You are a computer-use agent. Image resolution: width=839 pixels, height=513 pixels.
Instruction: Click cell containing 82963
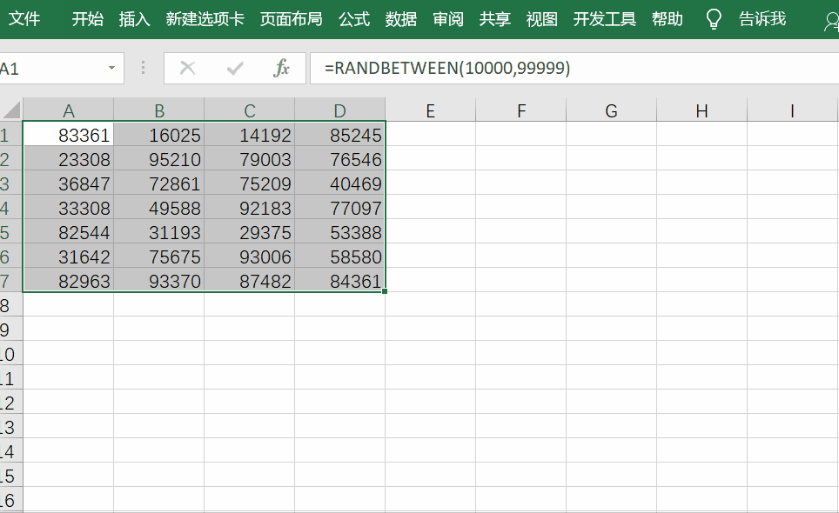tap(69, 281)
